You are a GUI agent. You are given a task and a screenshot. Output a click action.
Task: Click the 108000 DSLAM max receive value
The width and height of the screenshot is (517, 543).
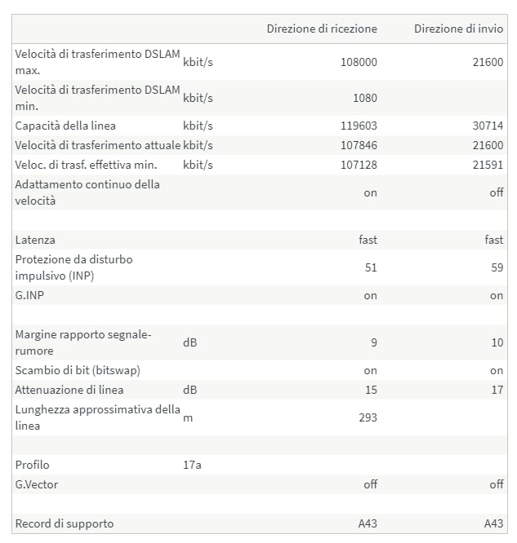coord(359,62)
